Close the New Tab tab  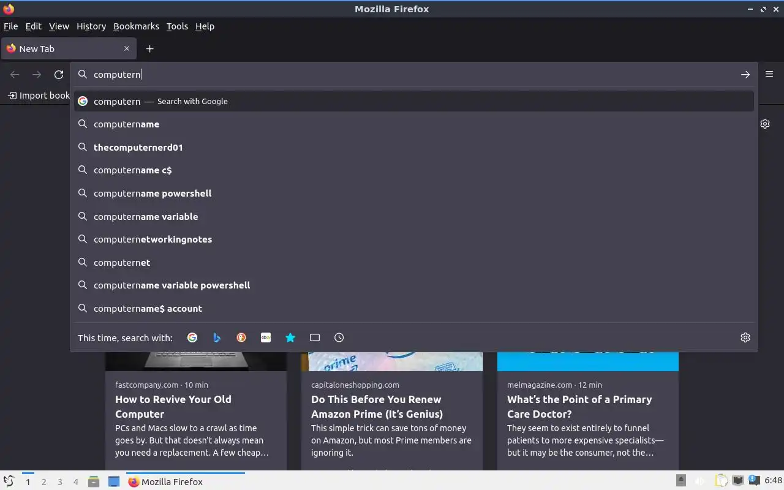pyautogui.click(x=127, y=48)
